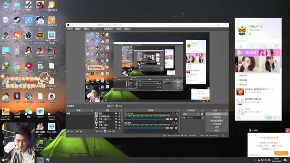
Task: Click the top Controls button in OBS
Action: click(x=217, y=114)
